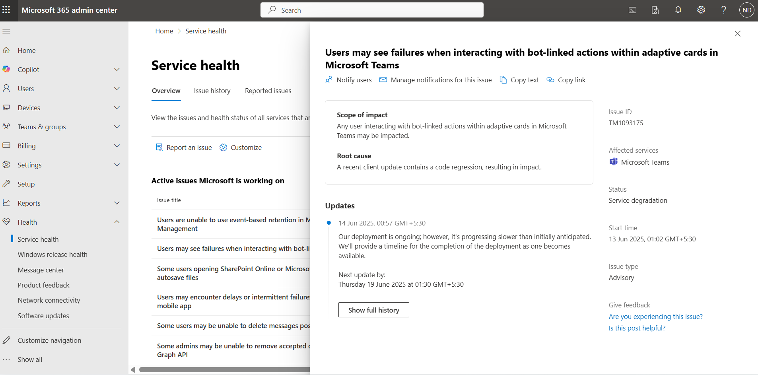
Task: Click the Report an issue icon
Action: coord(159,148)
